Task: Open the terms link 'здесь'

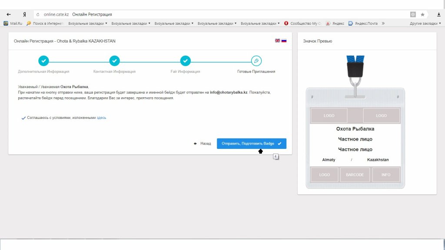Action: coord(101,118)
